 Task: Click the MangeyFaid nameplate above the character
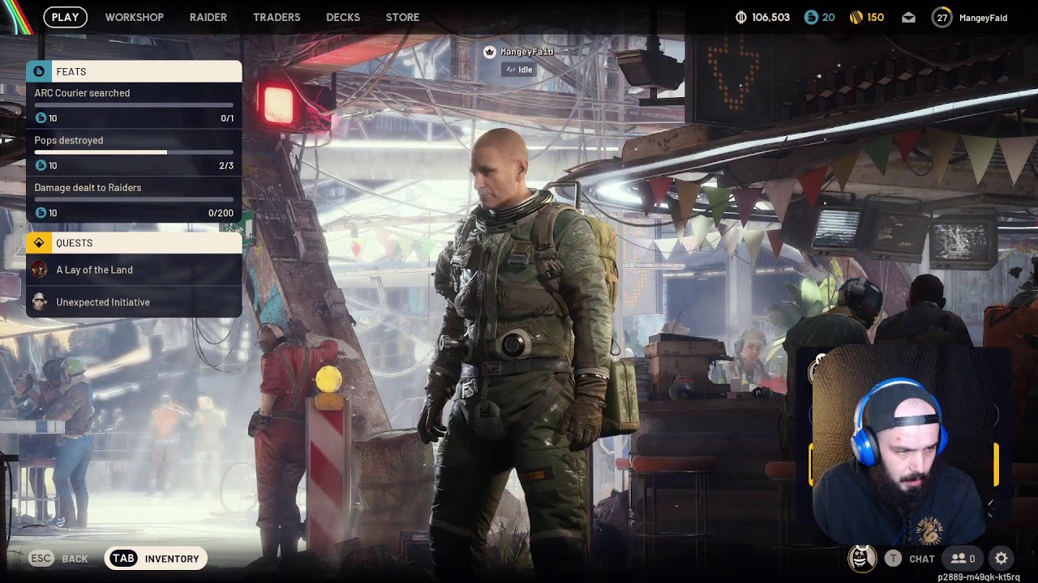point(527,52)
